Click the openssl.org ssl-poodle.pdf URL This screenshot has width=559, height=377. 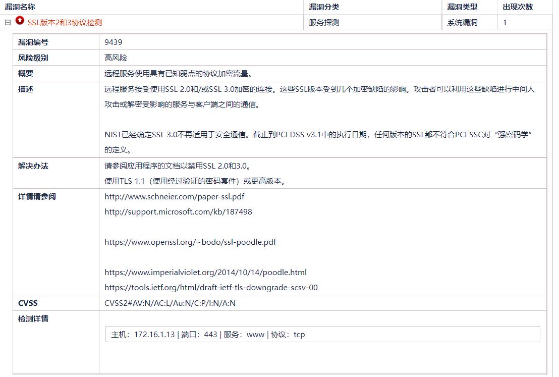[x=190, y=242]
